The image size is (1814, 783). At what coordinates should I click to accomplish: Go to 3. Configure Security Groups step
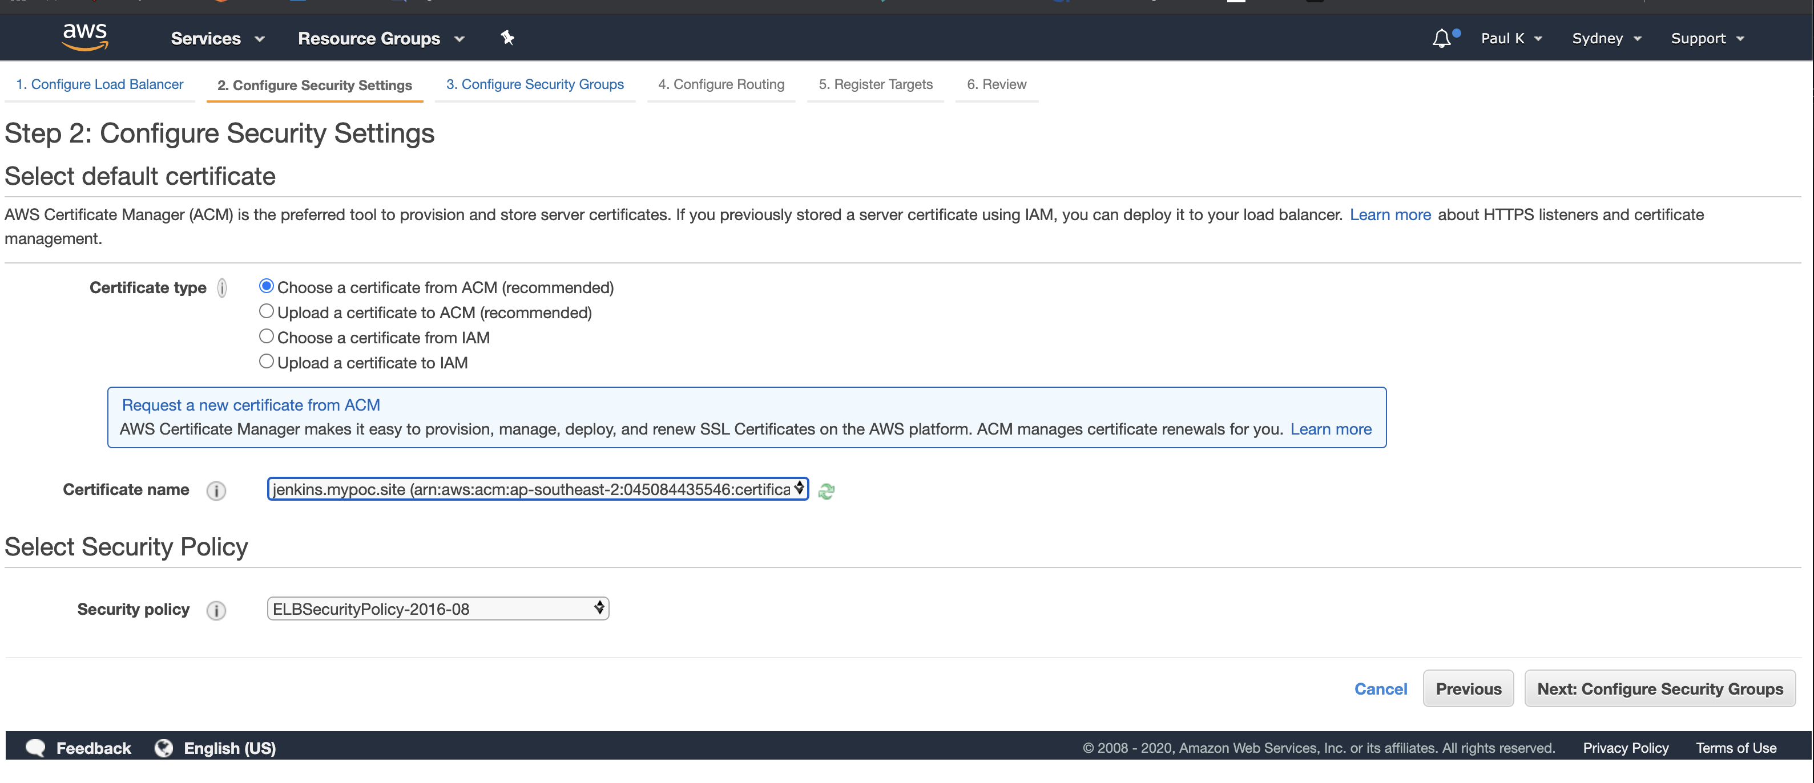pyautogui.click(x=535, y=84)
